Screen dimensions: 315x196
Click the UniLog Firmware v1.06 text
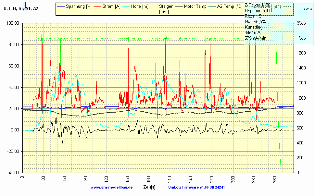click(196, 187)
